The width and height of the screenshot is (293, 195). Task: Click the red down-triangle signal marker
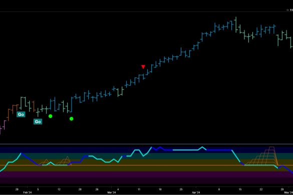[x=143, y=67]
